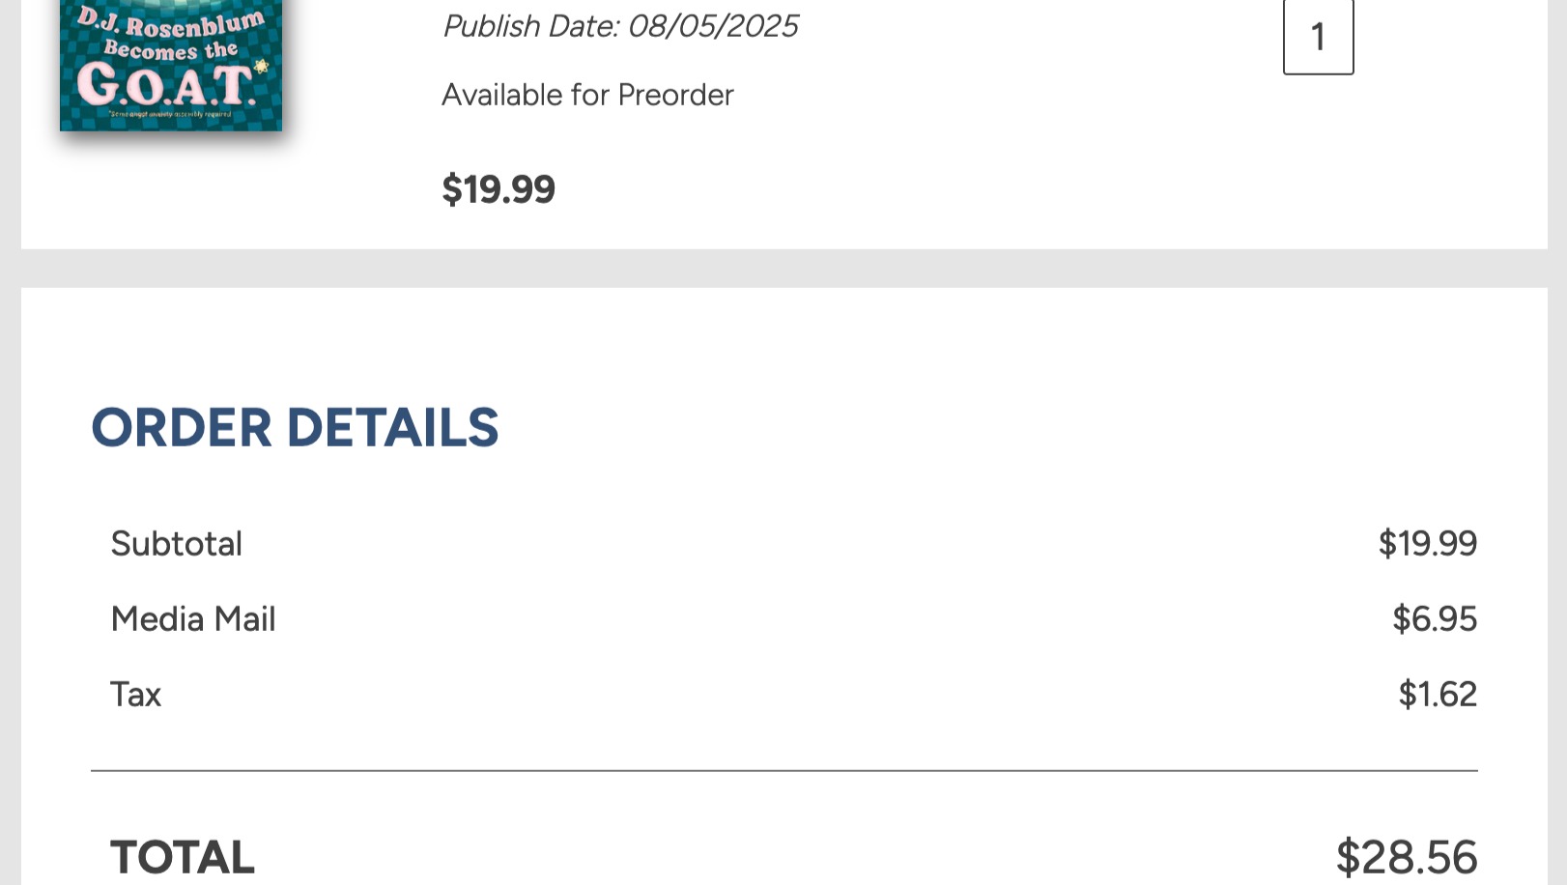The height and width of the screenshot is (885, 1567).
Task: Click the gray gap between the two cards
Action: click(x=784, y=269)
